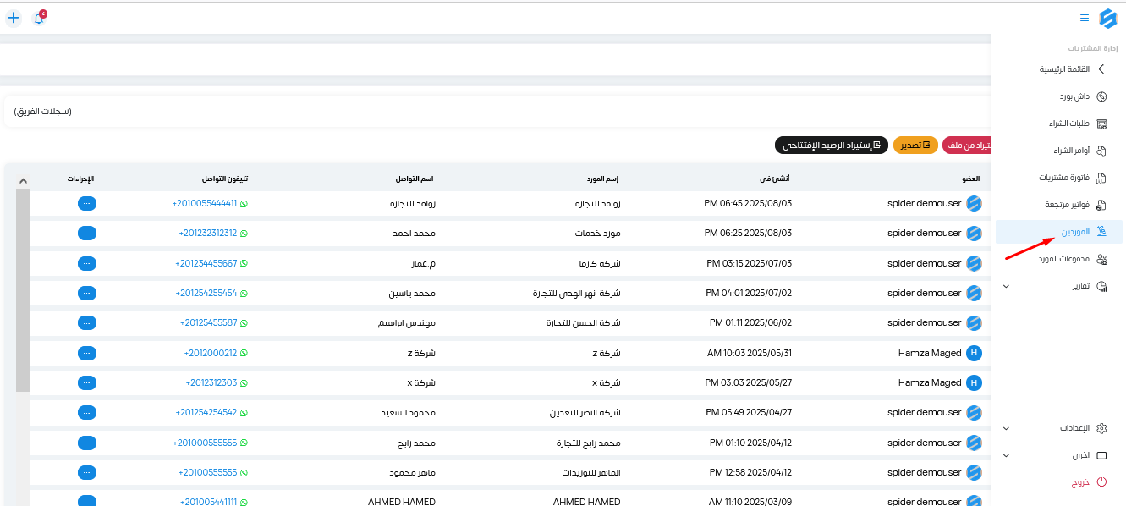
Task: Click the blue plus add icon
Action: [14, 18]
